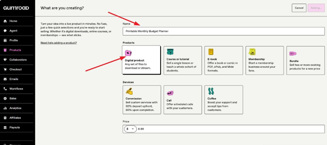Choose the Coffee service option
This screenshot has height=145, width=327.
click(x=224, y=100)
